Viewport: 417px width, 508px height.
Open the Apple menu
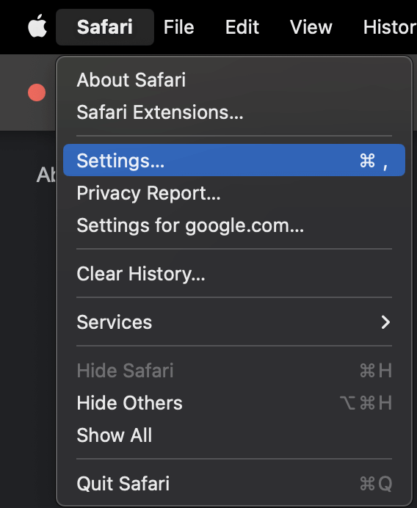coord(37,26)
